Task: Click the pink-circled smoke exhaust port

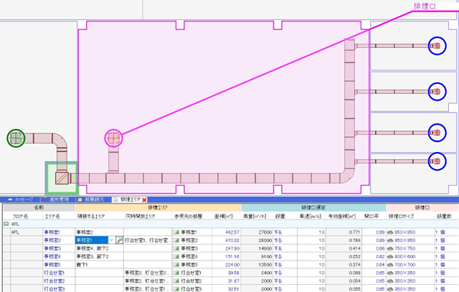Action: point(113,138)
